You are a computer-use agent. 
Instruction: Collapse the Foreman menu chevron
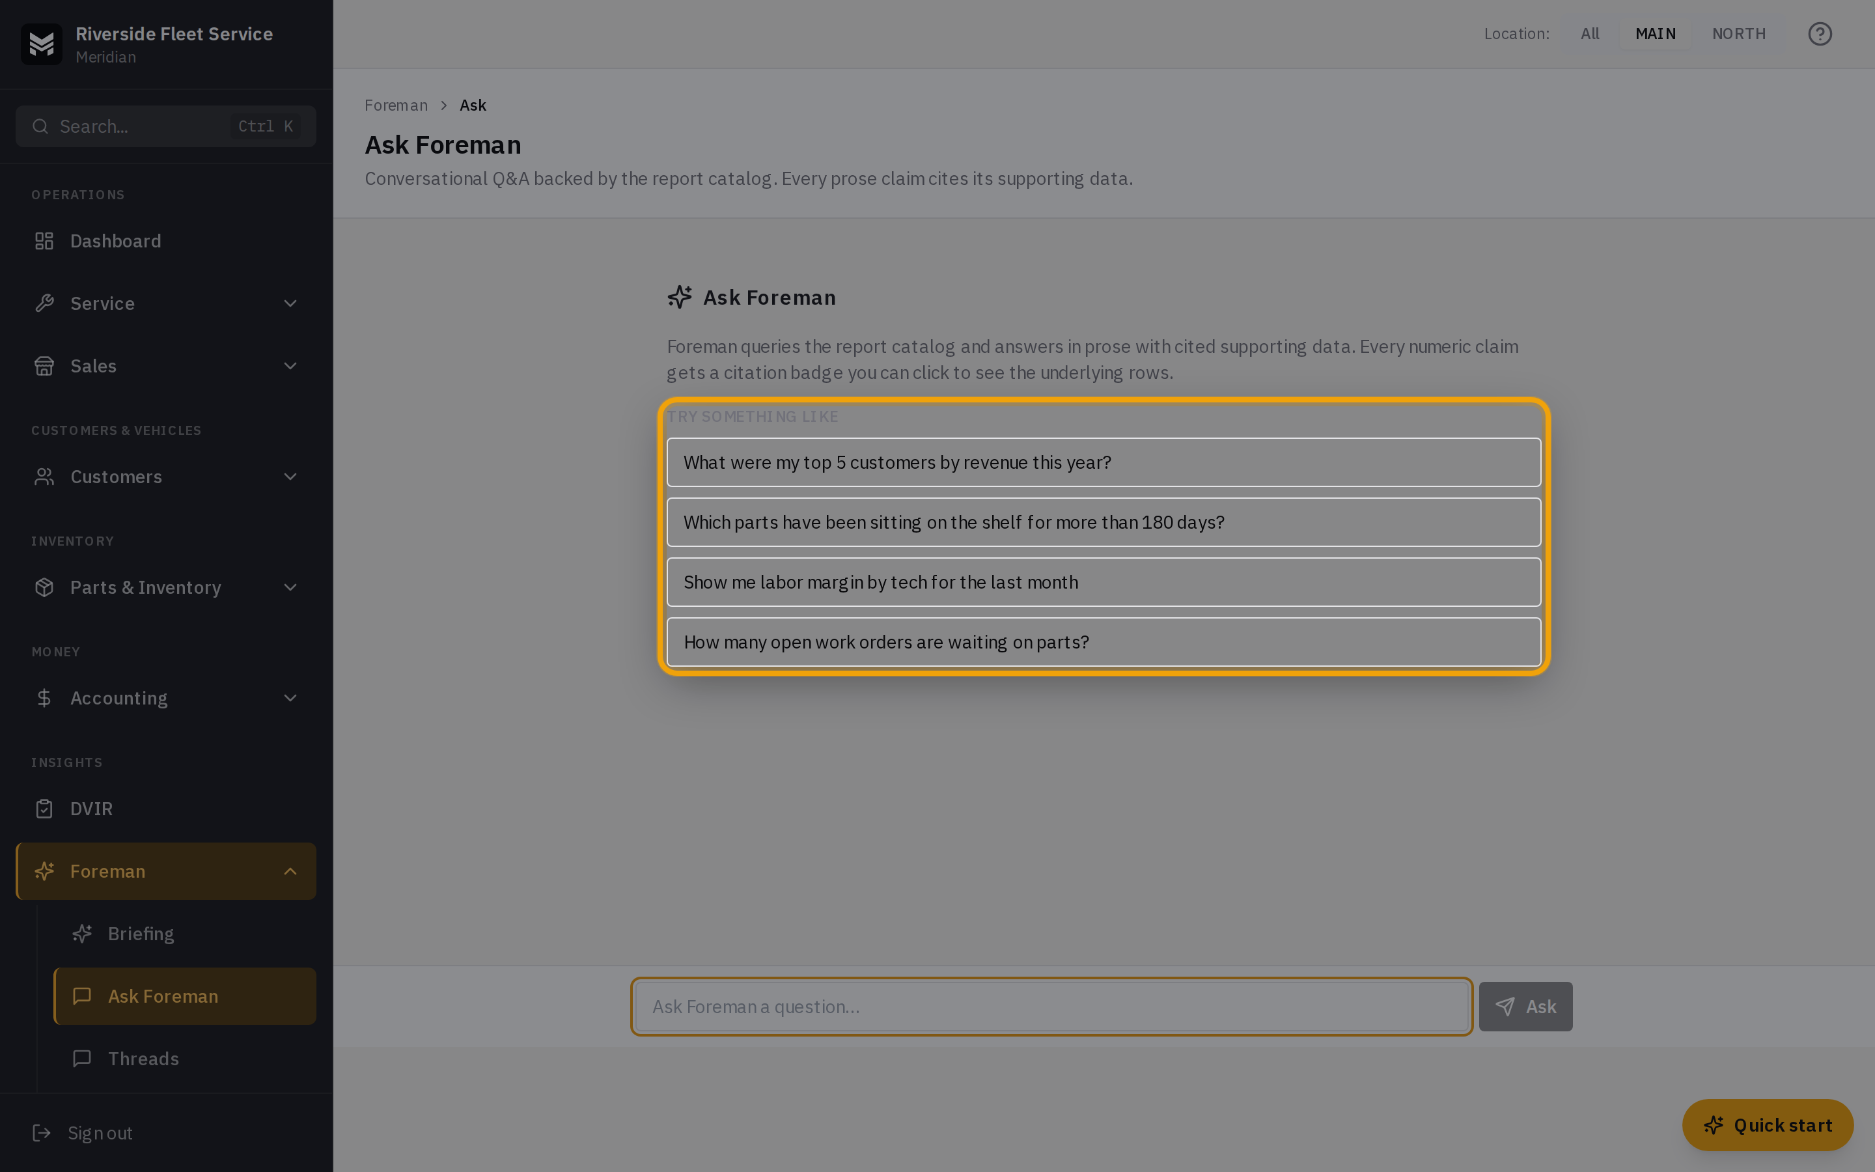290,871
